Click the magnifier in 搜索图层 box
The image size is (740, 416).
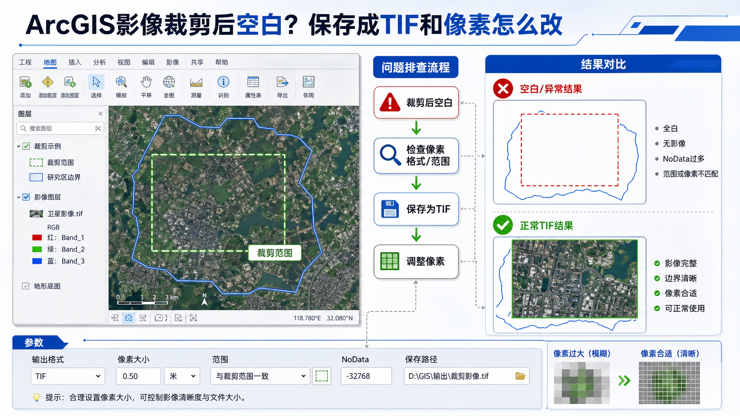(23, 129)
